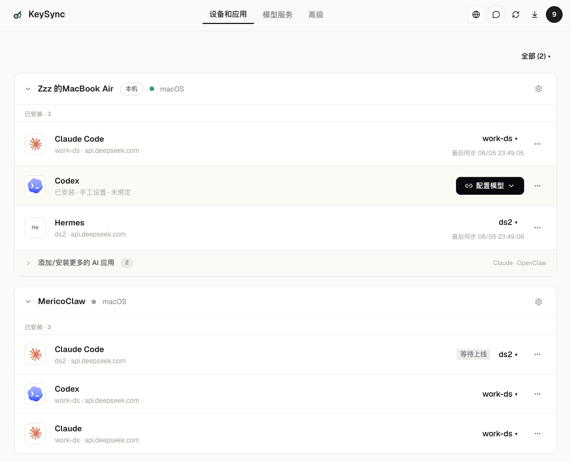
Task: Collapse the Zzz 的MacBook Air device section
Action: point(28,89)
